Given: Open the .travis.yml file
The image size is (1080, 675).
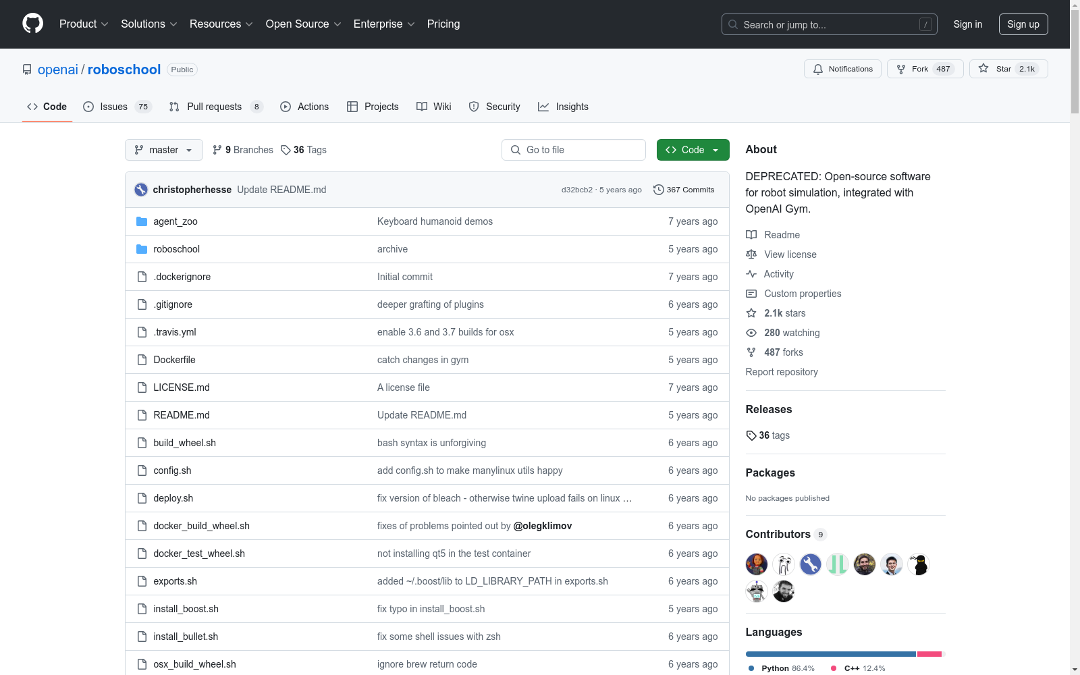Looking at the screenshot, I should click(175, 332).
